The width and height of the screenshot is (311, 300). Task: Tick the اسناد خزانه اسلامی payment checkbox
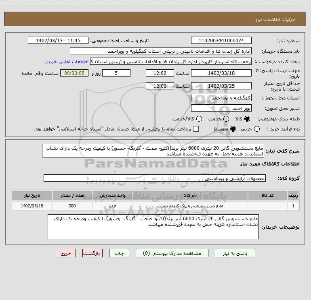click(196, 129)
